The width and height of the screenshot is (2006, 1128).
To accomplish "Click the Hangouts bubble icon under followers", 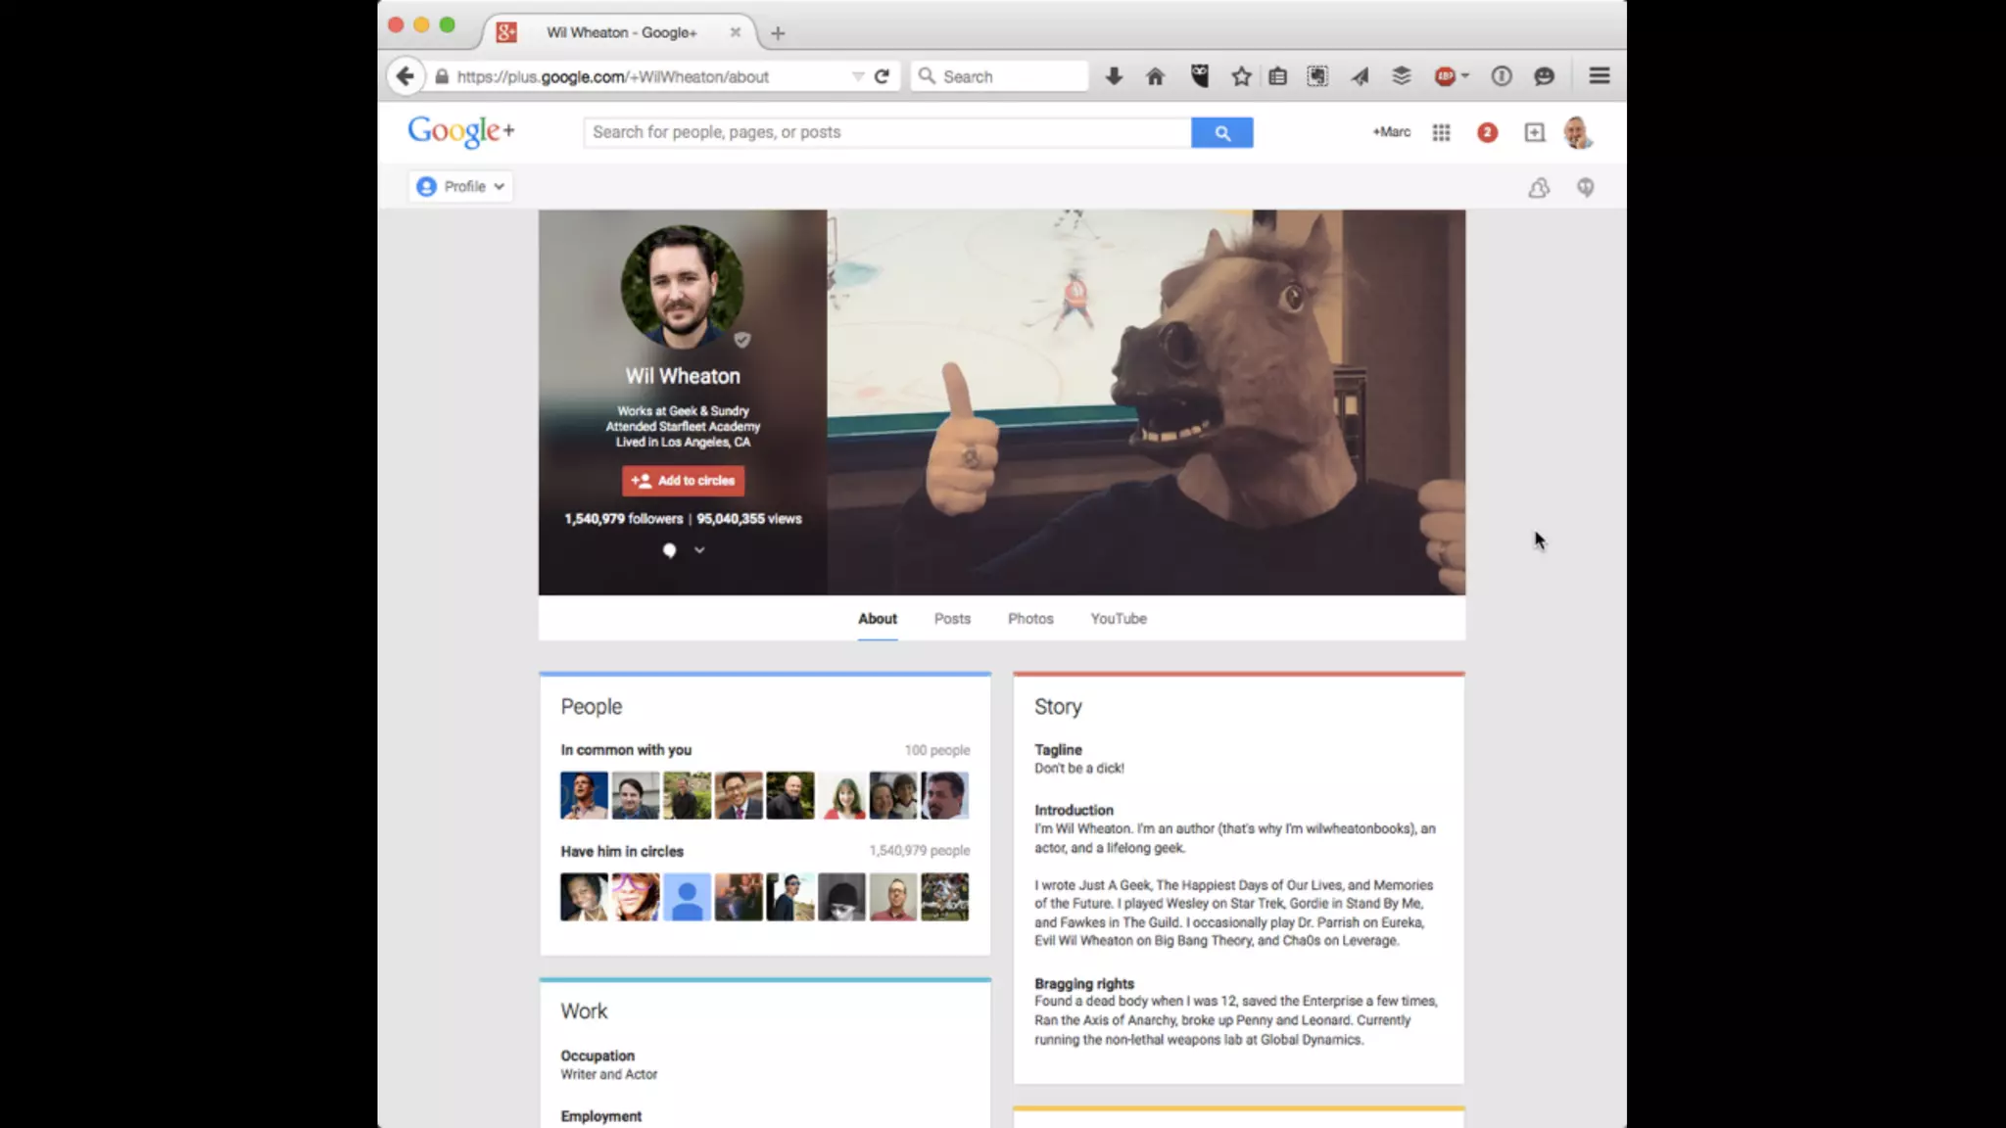I will (669, 550).
